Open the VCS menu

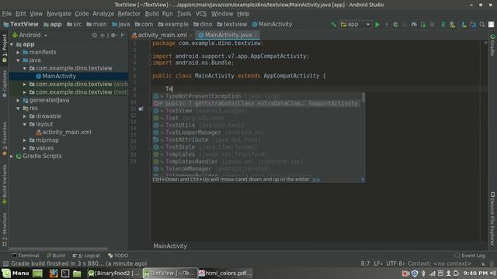(x=201, y=14)
